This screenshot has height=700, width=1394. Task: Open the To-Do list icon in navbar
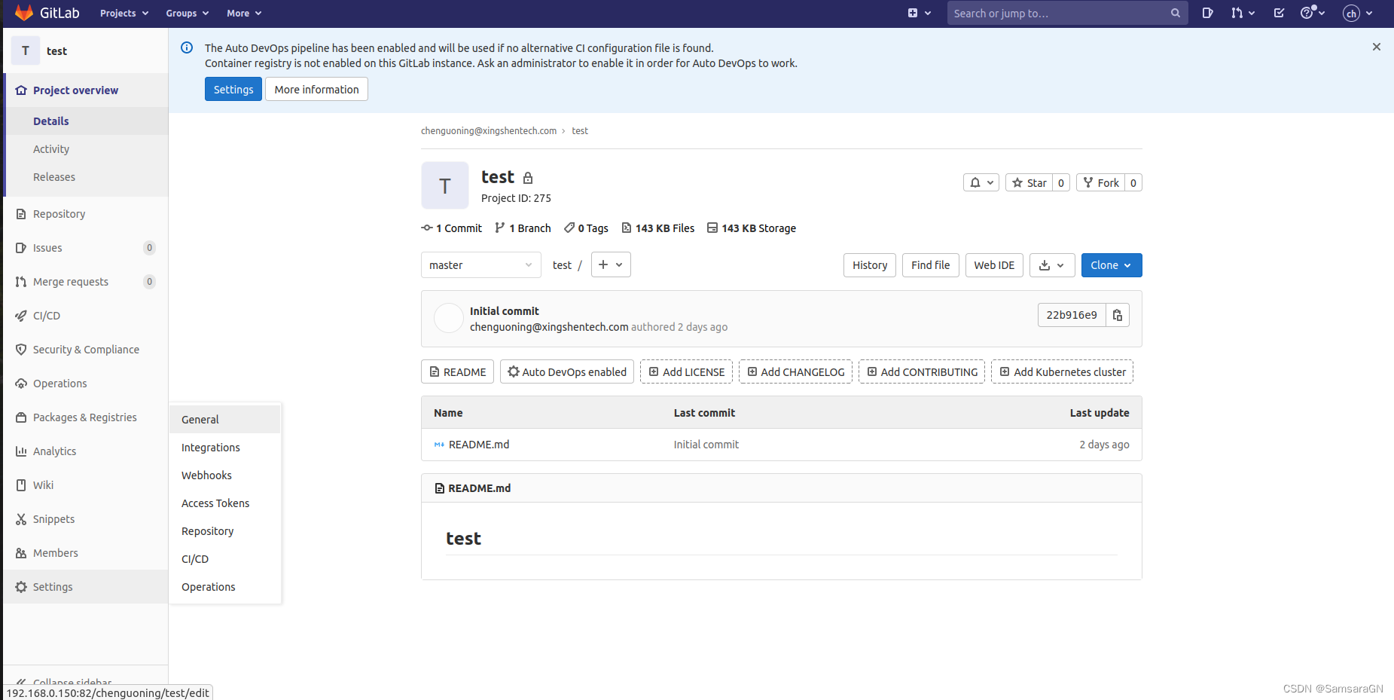coord(1279,13)
